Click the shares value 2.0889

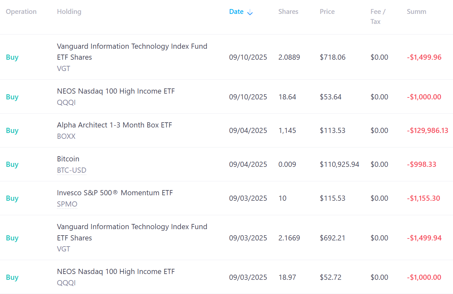click(x=289, y=57)
